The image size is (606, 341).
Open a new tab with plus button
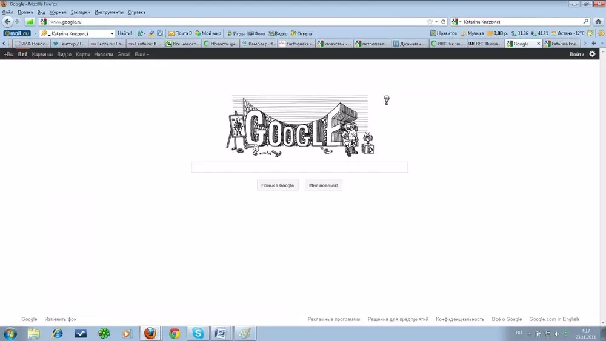pos(594,44)
